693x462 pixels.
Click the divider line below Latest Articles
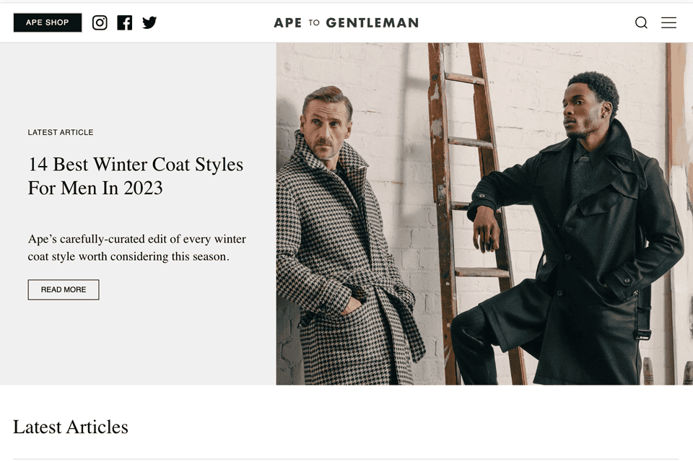tap(346, 459)
